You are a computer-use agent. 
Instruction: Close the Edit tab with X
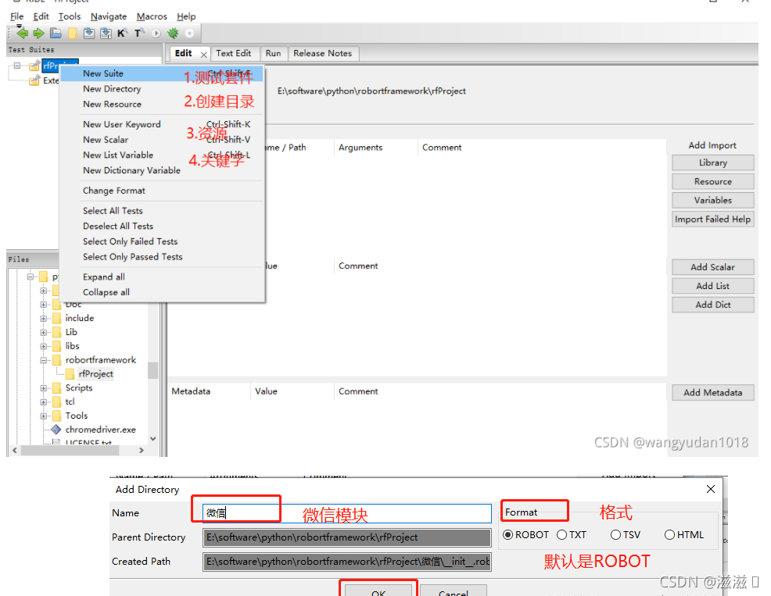click(x=203, y=55)
